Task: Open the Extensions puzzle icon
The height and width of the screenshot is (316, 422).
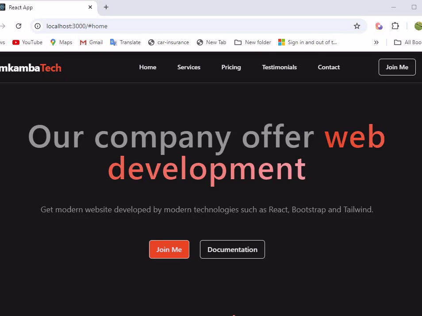Action: pyautogui.click(x=395, y=26)
